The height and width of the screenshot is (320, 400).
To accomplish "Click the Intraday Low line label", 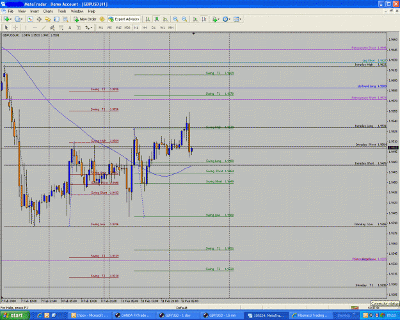I will coord(370,224).
